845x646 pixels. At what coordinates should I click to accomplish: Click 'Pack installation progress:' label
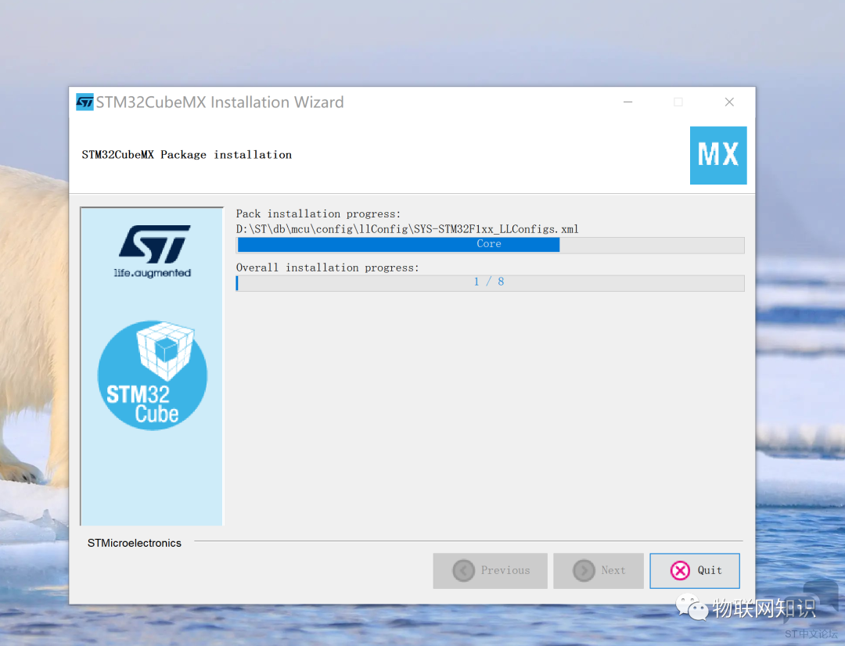pos(318,214)
